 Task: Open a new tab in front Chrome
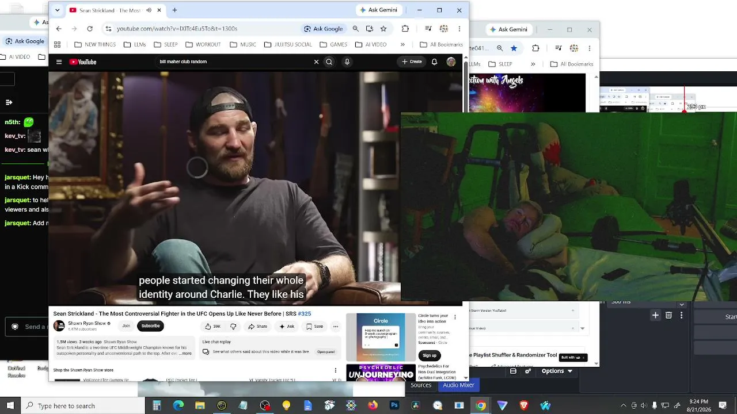pyautogui.click(x=174, y=10)
